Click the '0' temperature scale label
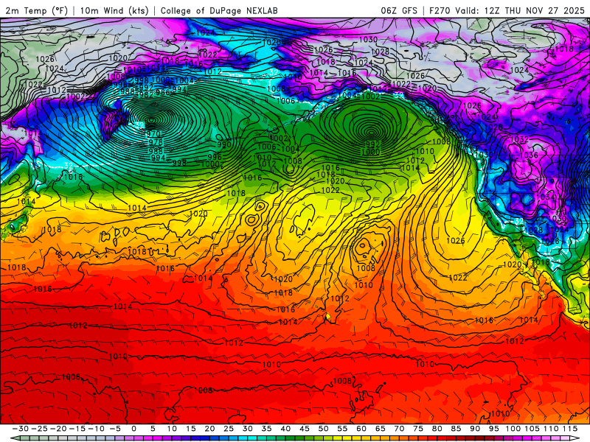 (133, 429)
